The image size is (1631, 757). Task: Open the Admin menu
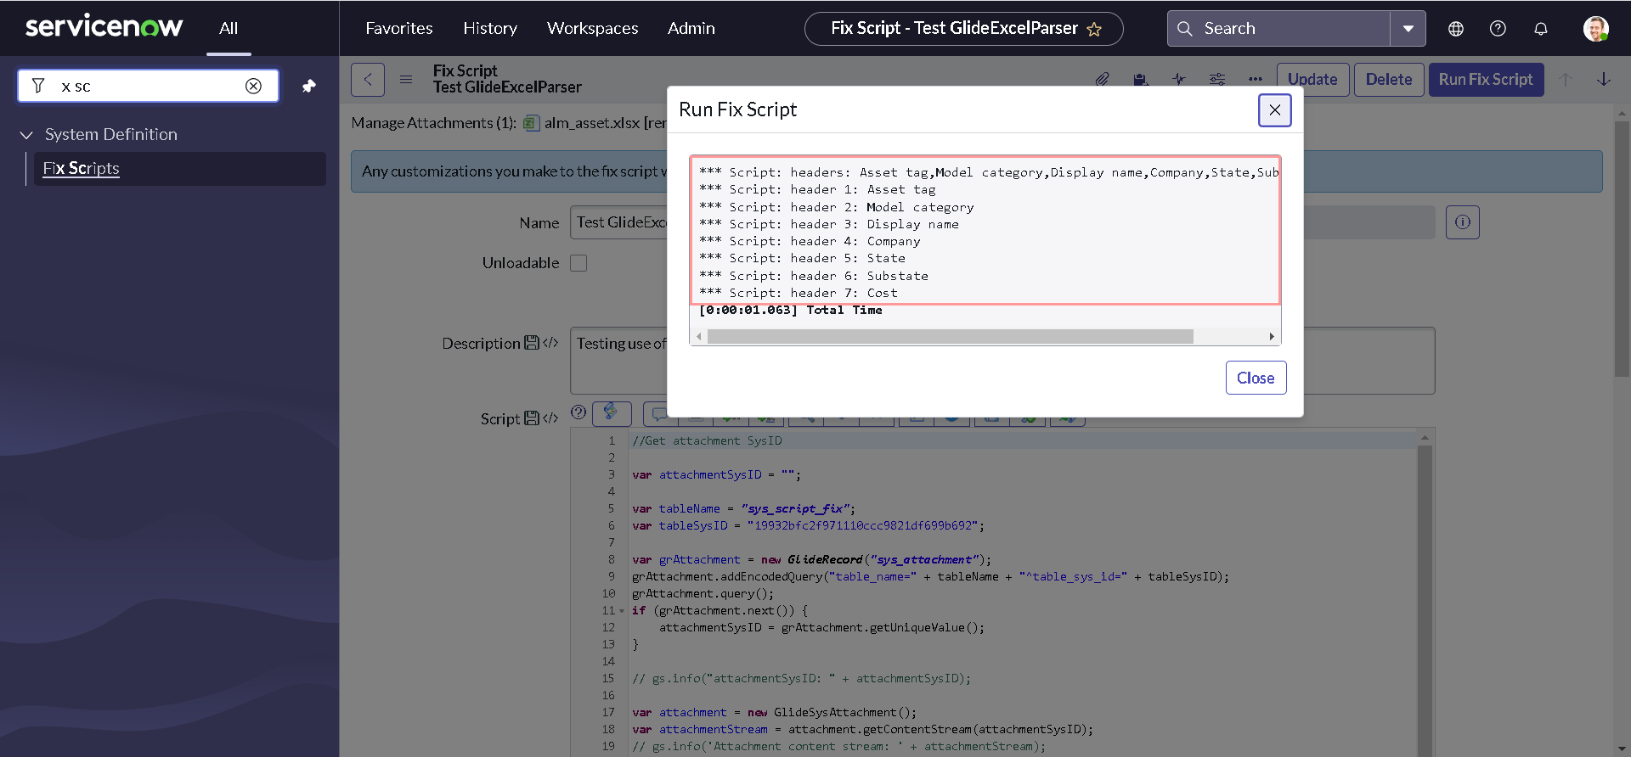(x=691, y=29)
